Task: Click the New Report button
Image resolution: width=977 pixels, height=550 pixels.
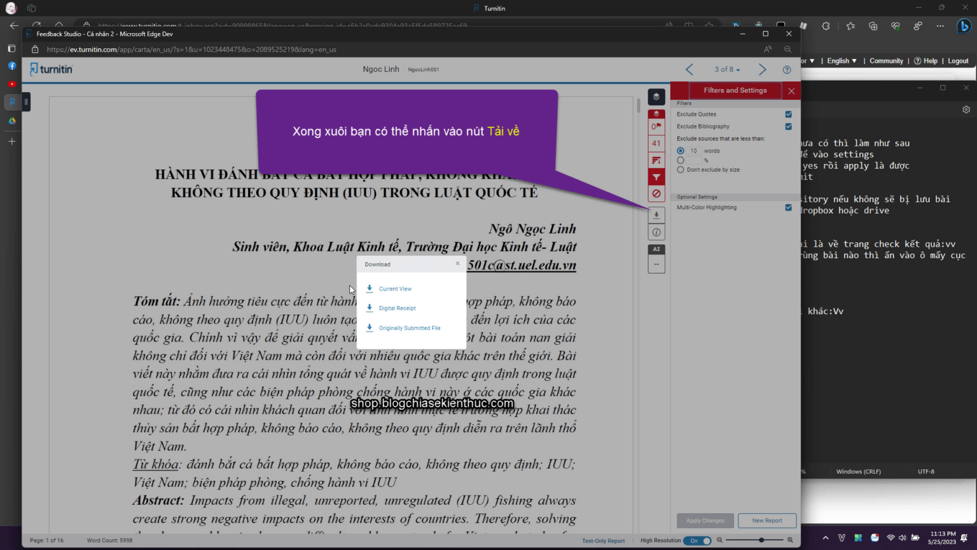Action: [x=766, y=520]
